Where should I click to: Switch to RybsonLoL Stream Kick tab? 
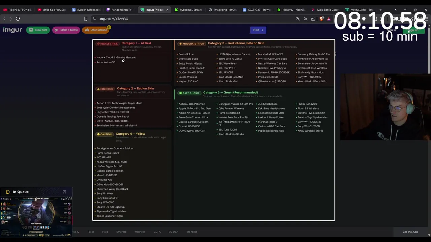[189, 10]
